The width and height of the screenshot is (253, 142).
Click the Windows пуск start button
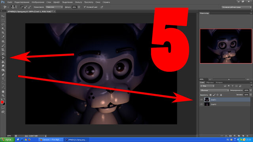7,140
